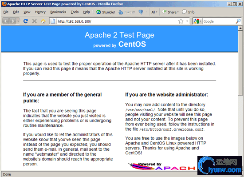Maximize the Firefox window

(234, 4)
